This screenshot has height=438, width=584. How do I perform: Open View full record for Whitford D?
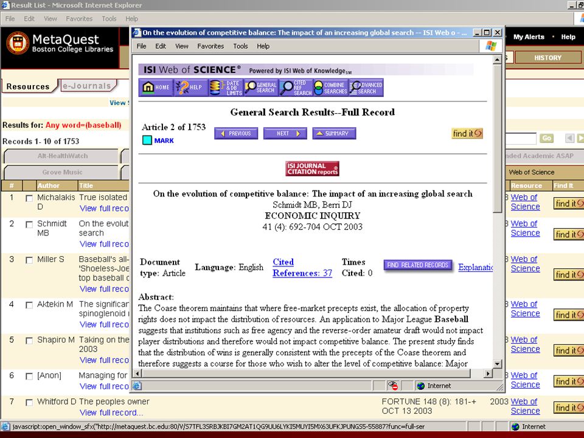tap(111, 412)
